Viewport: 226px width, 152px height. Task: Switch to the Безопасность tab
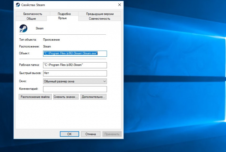pyautogui.click(x=33, y=14)
